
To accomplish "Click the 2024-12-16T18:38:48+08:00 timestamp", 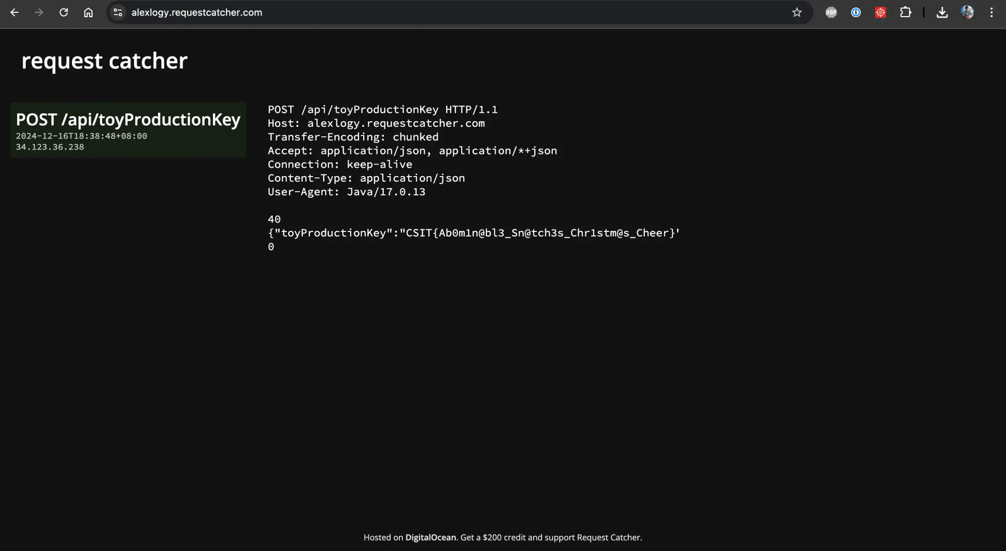I will [x=81, y=136].
